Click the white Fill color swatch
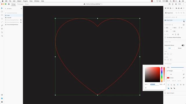Viewport: 186px width, 104px height. (168, 75)
